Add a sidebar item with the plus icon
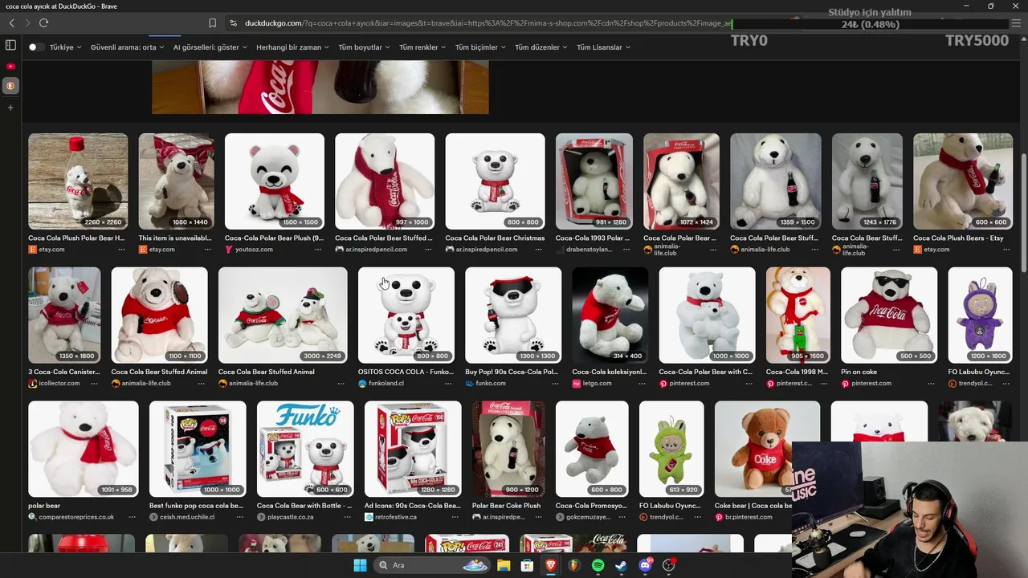 [10, 107]
